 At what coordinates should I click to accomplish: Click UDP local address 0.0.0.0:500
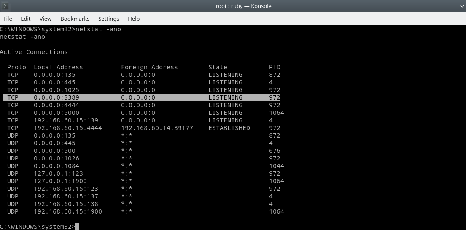pyautogui.click(x=55, y=151)
